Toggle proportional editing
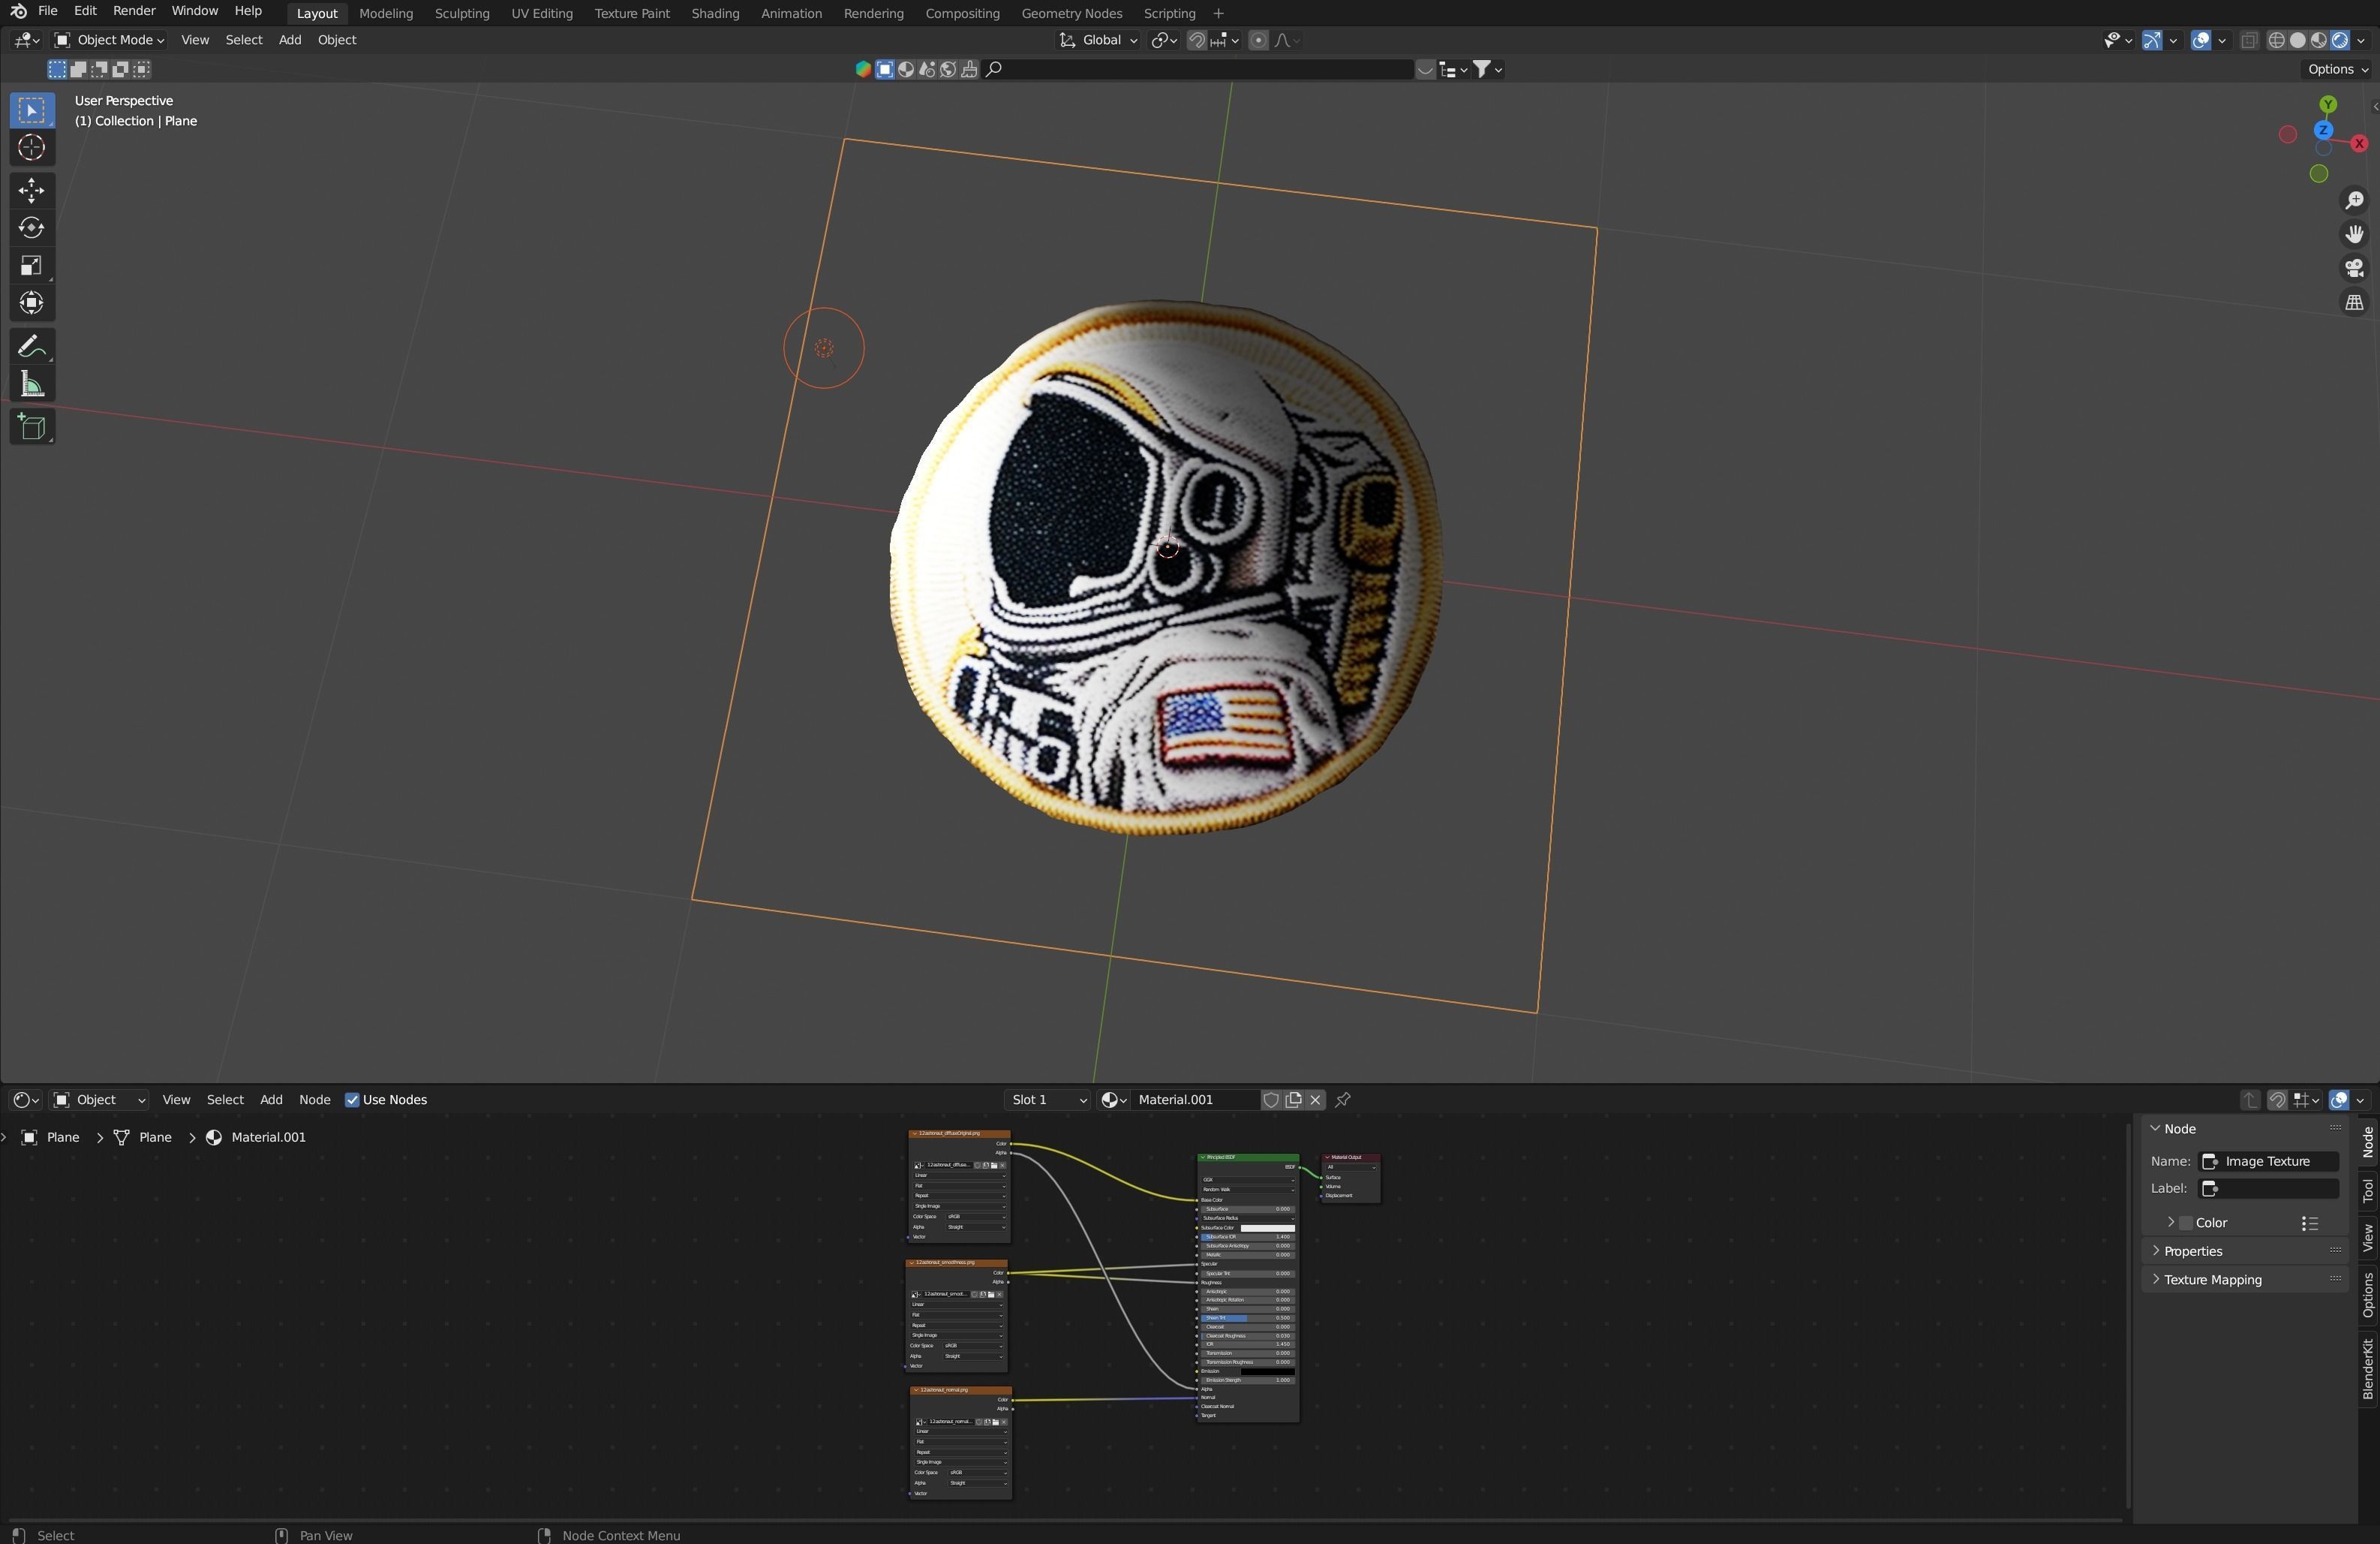2380x1544 pixels. tap(1259, 40)
